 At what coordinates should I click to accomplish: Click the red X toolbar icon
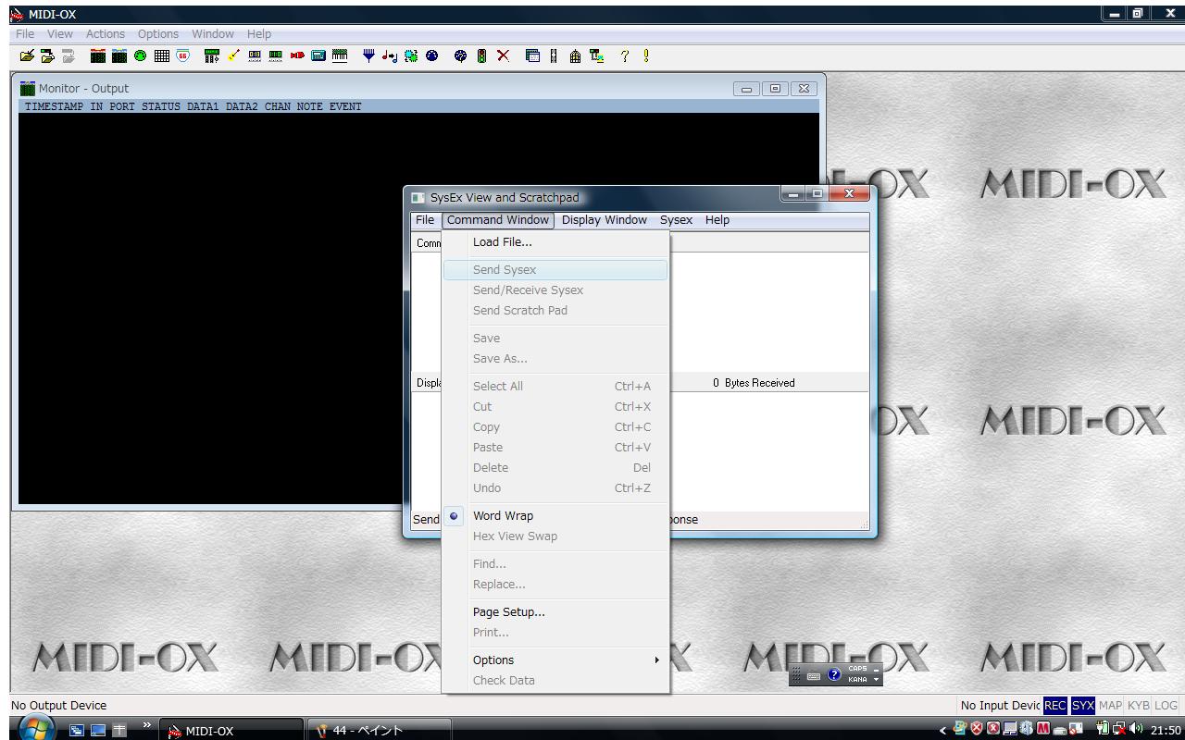(503, 55)
